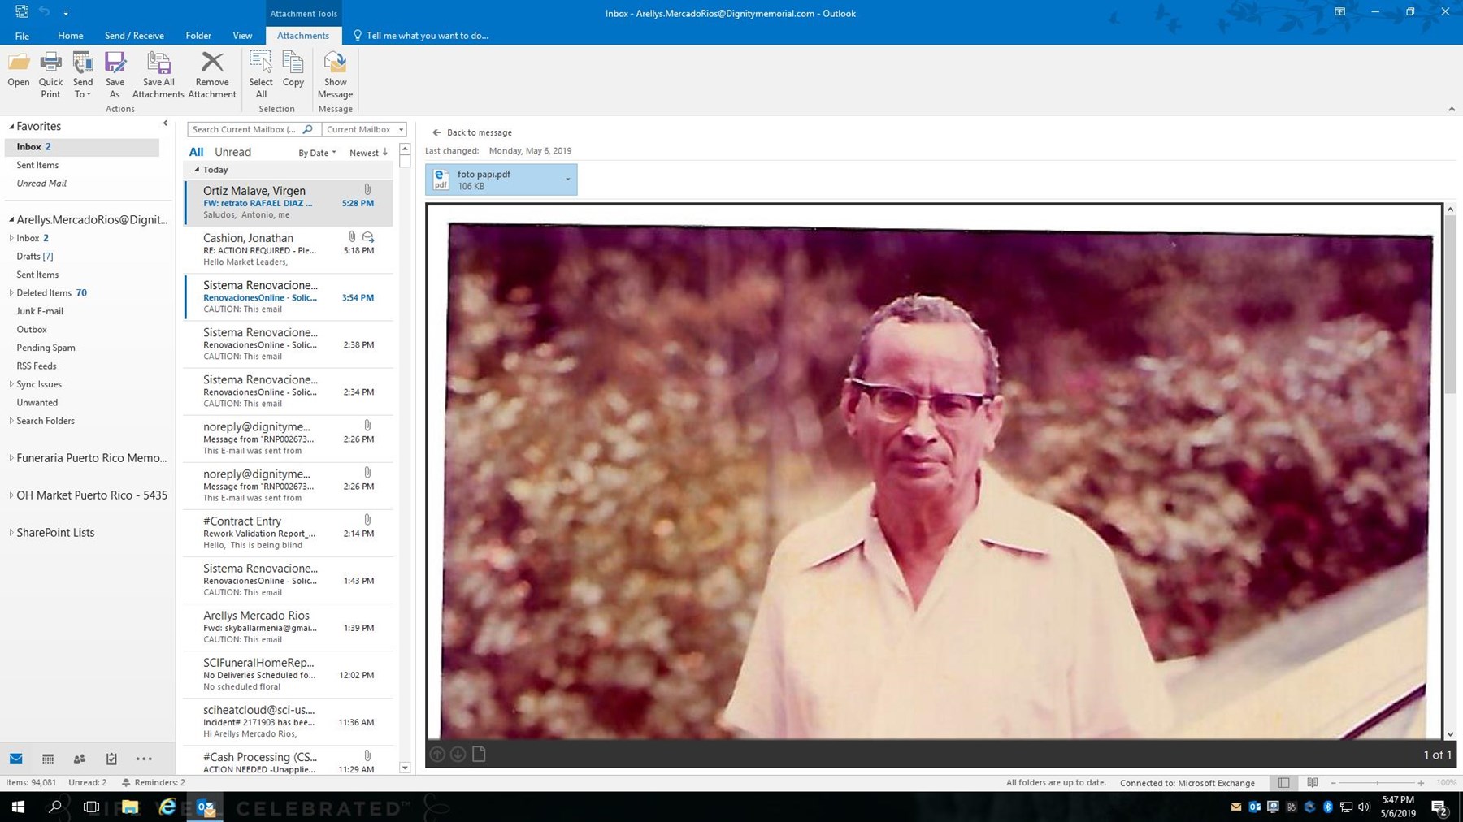
Task: Click the zoom slider in status bar
Action: 1377,783
